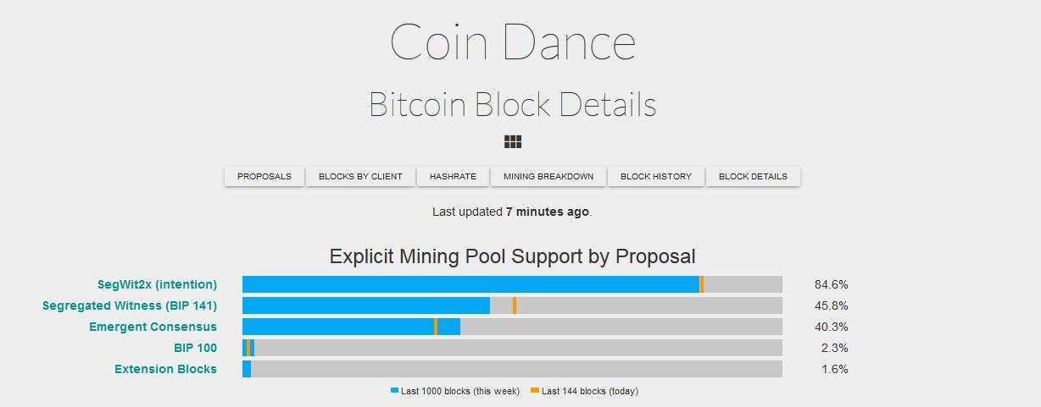Click the SegWit2x (intention) link
Viewport: 1041px width, 407px height.
(157, 284)
